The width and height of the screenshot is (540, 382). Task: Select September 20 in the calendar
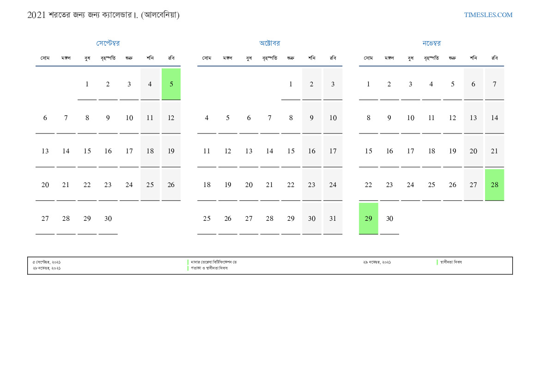tap(45, 185)
